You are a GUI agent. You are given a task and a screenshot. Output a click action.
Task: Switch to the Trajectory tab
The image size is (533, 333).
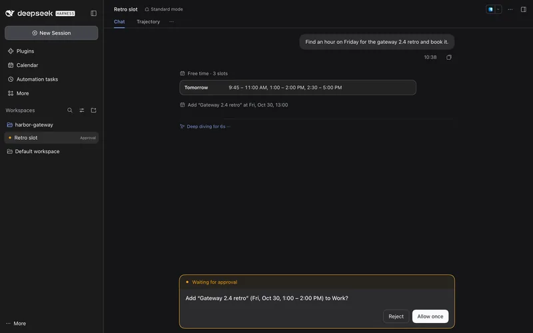(148, 22)
